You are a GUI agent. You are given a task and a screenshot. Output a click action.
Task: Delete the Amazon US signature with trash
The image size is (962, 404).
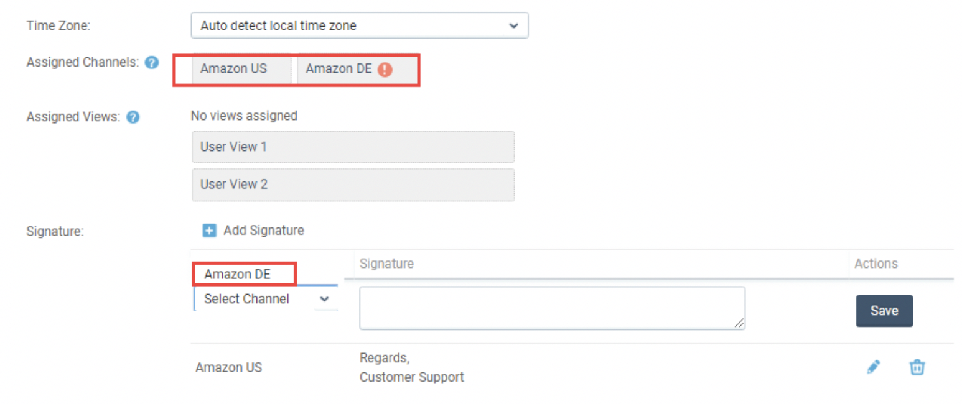[917, 367]
